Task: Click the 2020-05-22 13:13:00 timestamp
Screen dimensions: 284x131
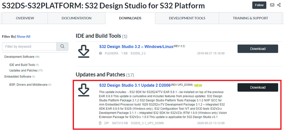Action: click(x=211, y=123)
